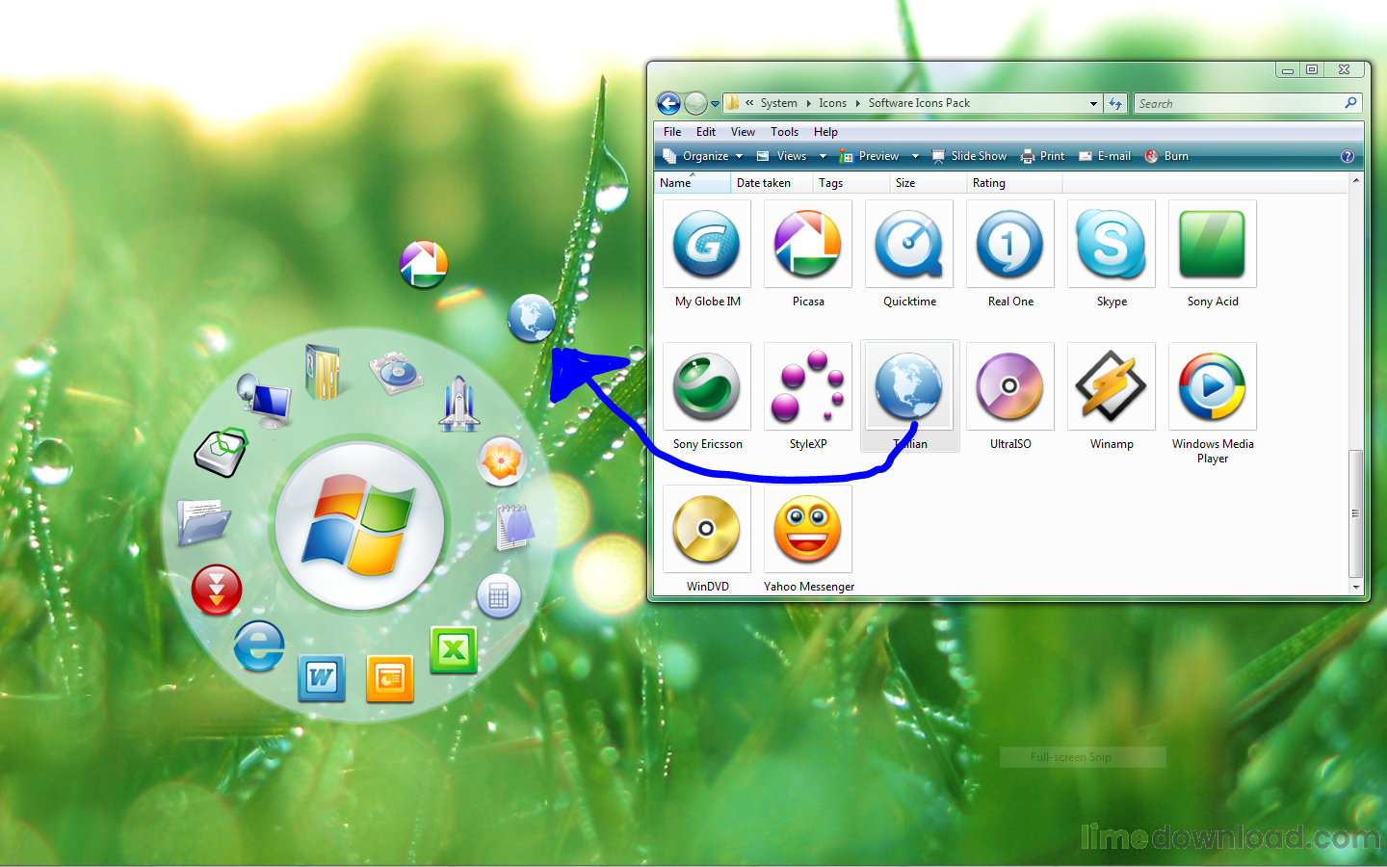The image size is (1387, 867).
Task: Navigate to Icons in the breadcrumb
Action: 832,103
